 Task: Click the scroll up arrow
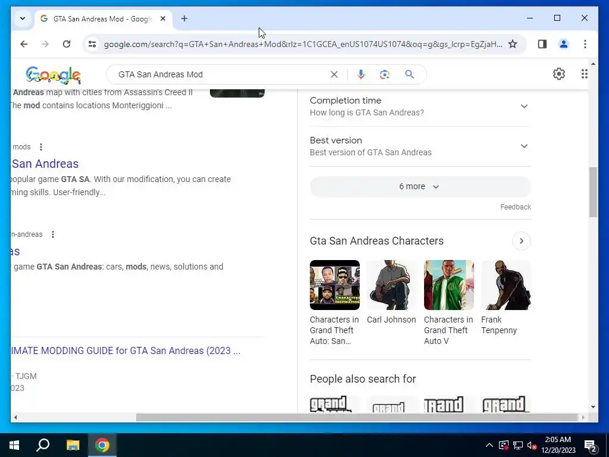(x=593, y=63)
